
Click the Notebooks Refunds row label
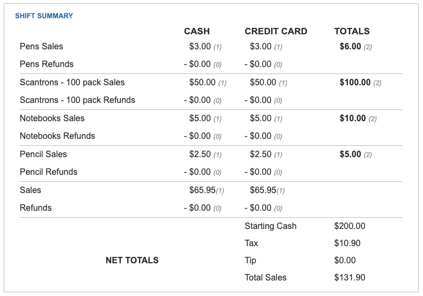(57, 136)
